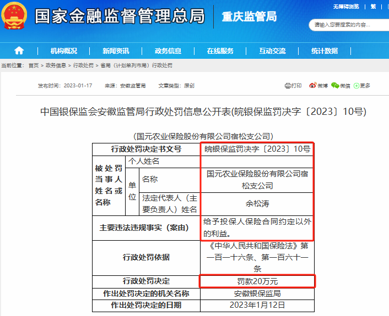Open 无障碍浏览 accessibility link
The width and height of the screenshot is (389, 316).
coord(346,7)
